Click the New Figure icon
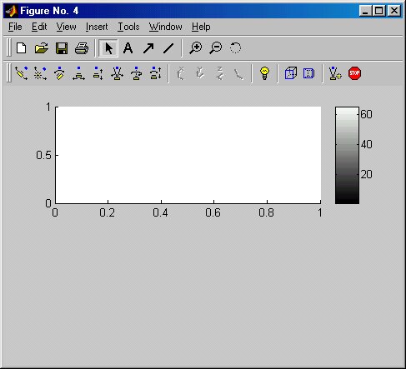The image size is (406, 369). tap(22, 48)
